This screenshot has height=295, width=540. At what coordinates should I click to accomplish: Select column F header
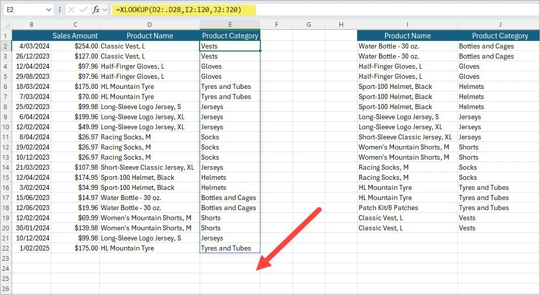coord(277,24)
